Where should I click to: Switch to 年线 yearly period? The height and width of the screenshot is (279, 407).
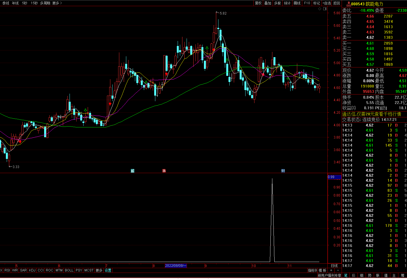[x=15, y=3]
